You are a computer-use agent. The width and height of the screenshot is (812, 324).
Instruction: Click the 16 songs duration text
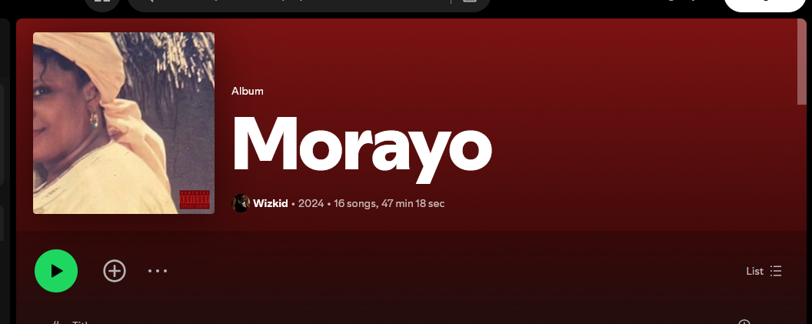tap(389, 203)
